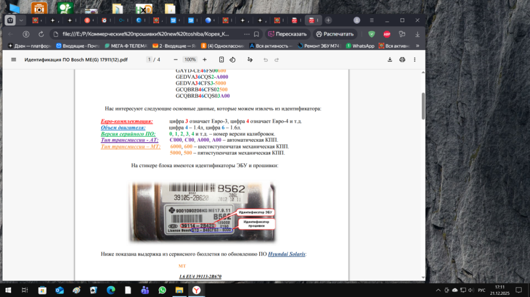
Task: Switch to the blue globe tab
Action: (x=209, y=20)
